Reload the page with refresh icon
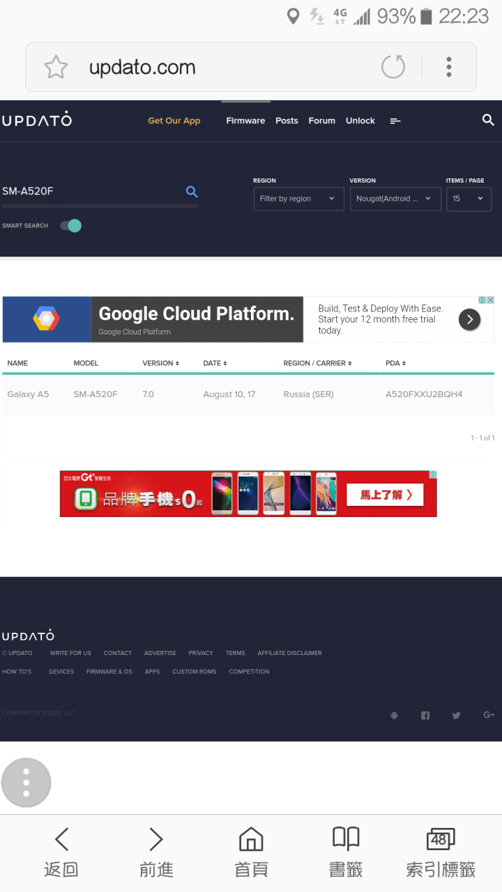 393,67
